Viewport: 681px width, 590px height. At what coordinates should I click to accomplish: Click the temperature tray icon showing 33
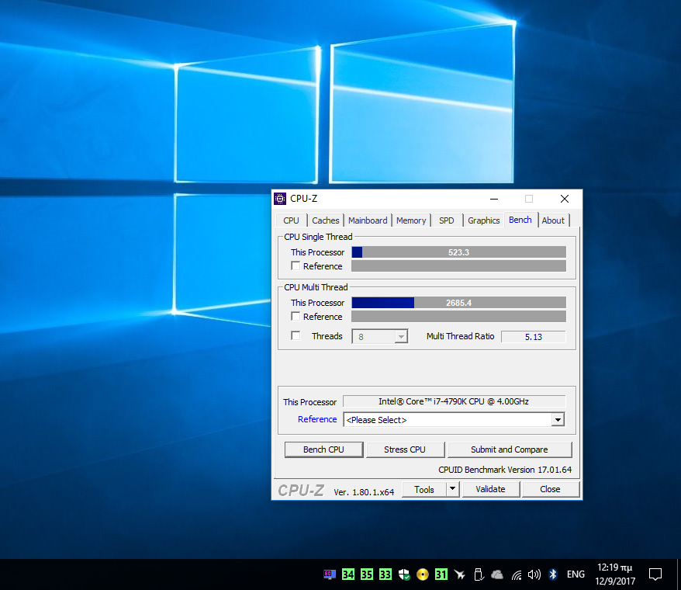pyautogui.click(x=385, y=574)
